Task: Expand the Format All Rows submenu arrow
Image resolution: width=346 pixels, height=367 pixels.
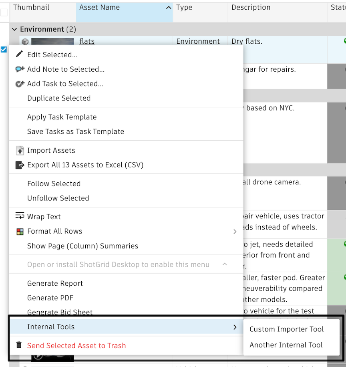Action: click(235, 232)
